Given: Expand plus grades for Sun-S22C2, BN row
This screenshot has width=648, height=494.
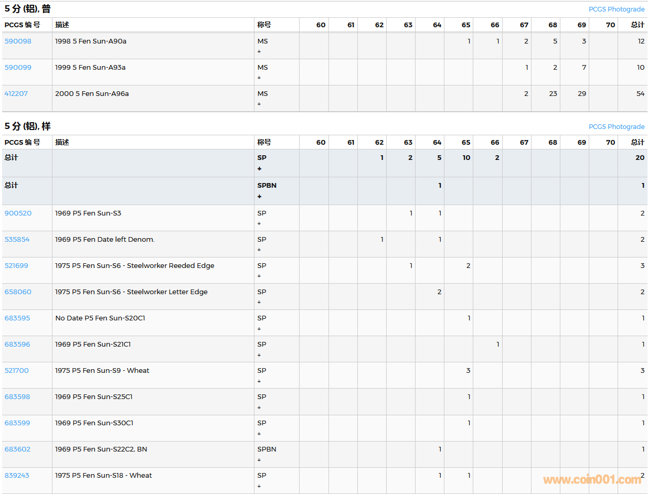Looking at the screenshot, I should (x=259, y=460).
